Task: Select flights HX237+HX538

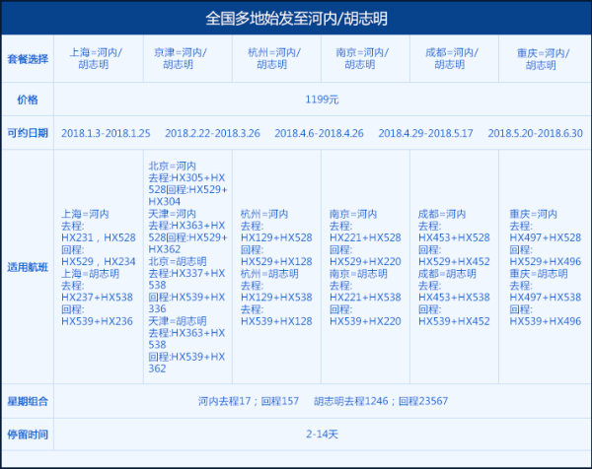Action: (x=97, y=298)
